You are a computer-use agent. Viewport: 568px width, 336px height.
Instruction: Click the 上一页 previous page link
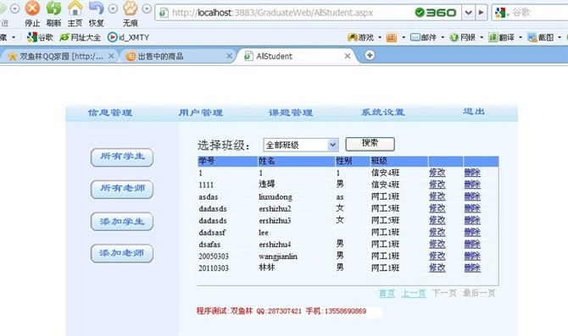pyautogui.click(x=414, y=293)
